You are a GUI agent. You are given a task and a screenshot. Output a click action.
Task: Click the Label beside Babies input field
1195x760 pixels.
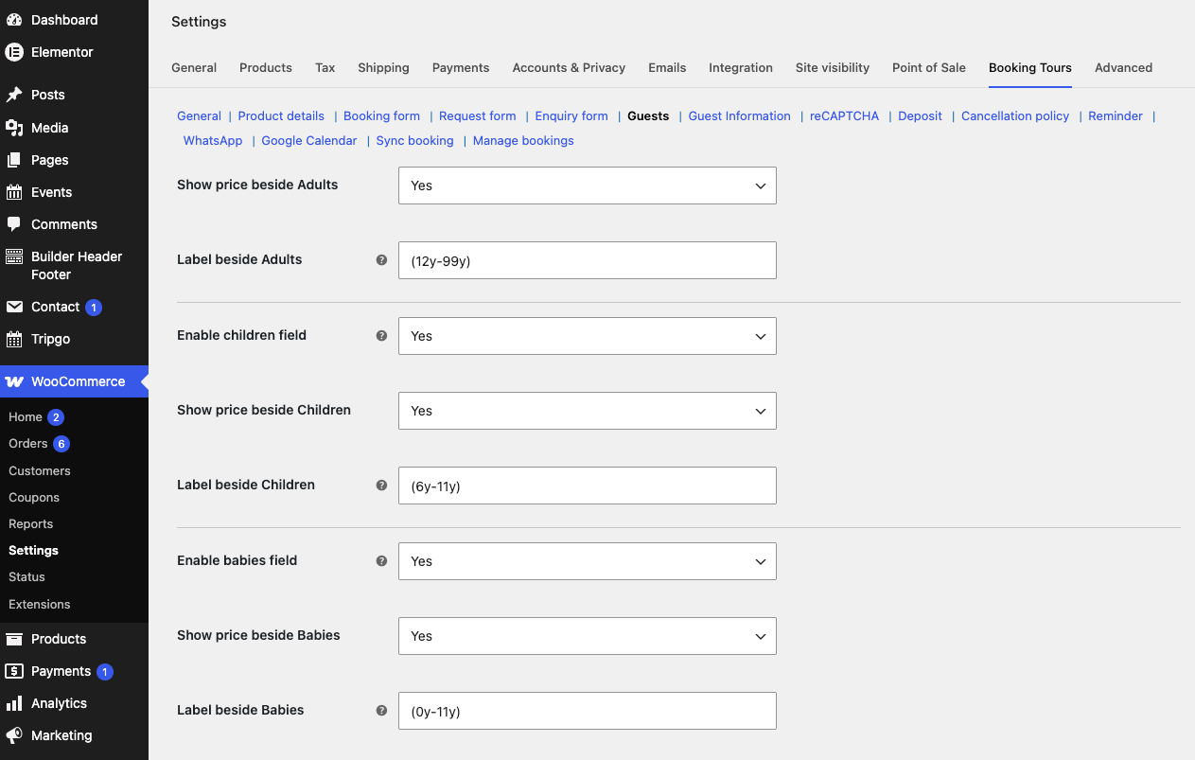[587, 711]
